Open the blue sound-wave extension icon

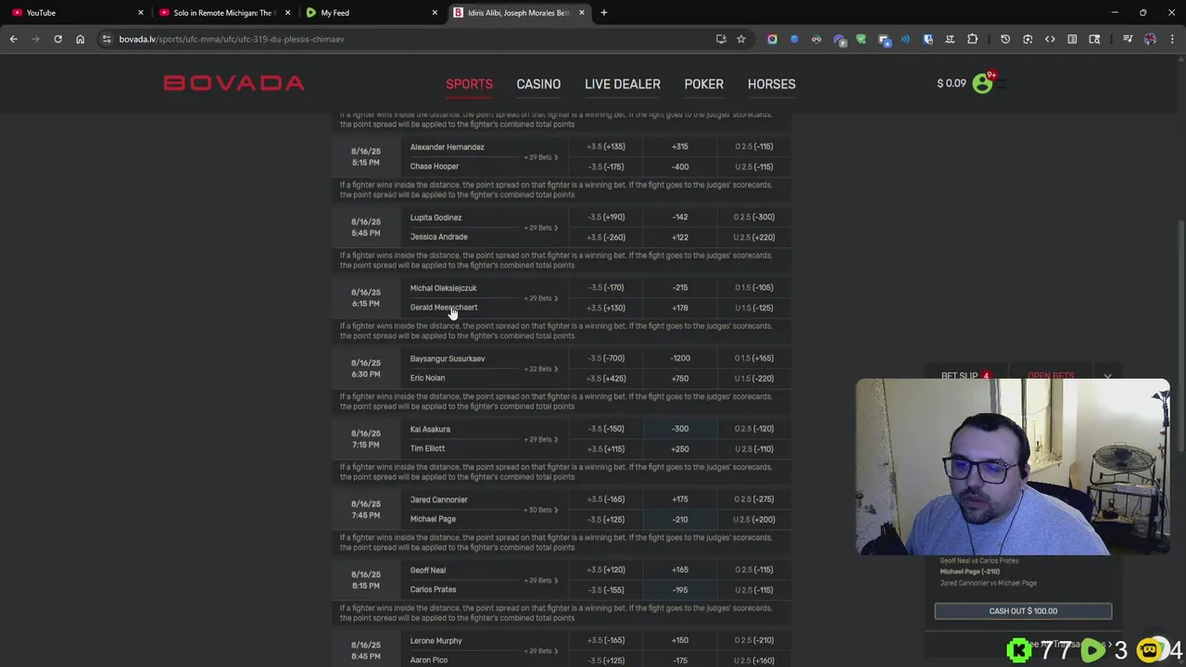click(905, 39)
